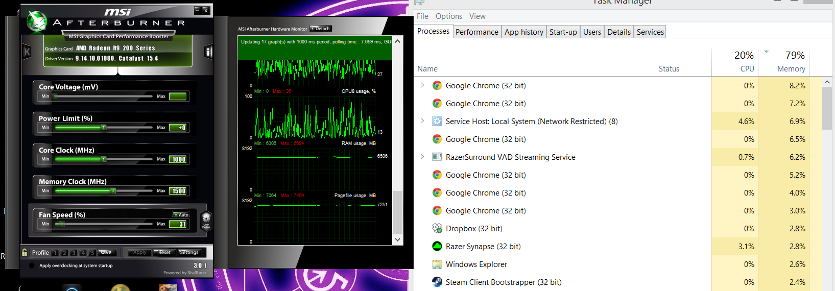
Task: Click the Memory Clock slider handle
Action: coord(113,191)
